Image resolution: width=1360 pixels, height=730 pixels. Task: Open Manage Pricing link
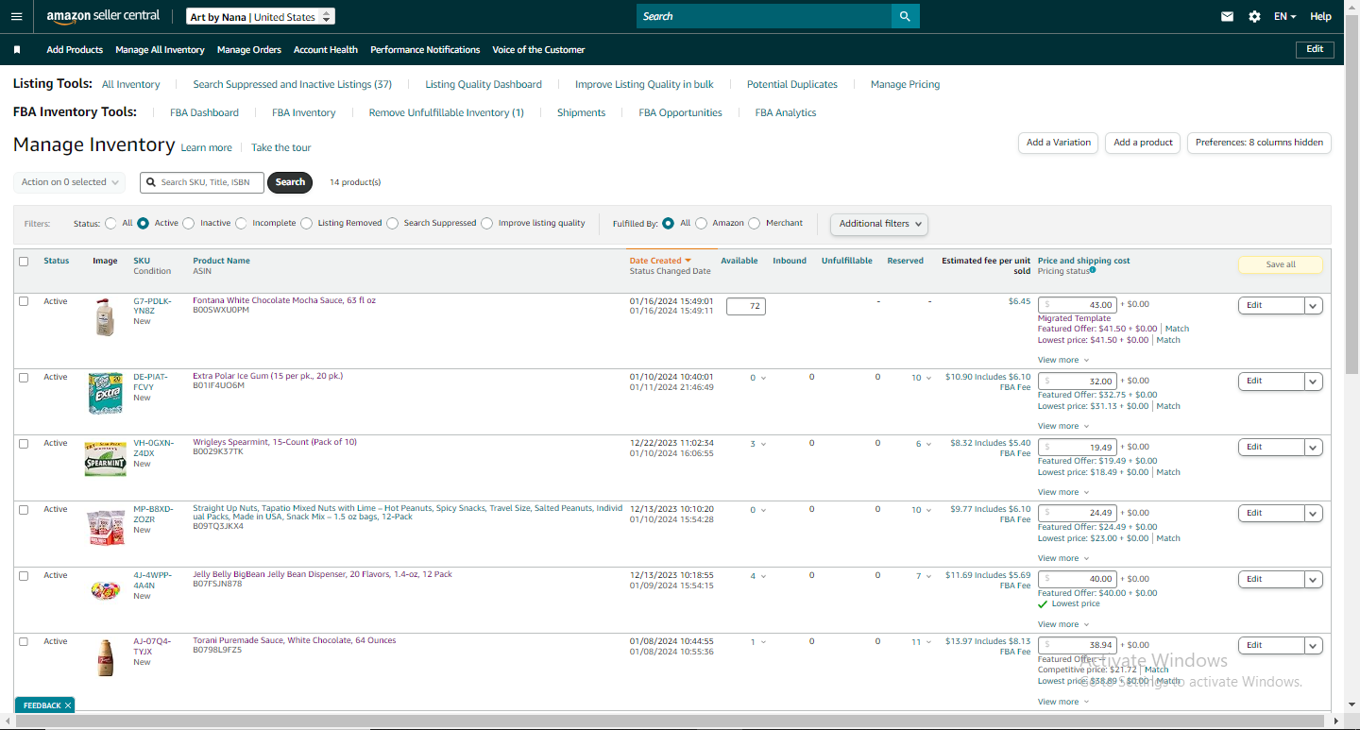[x=905, y=84]
